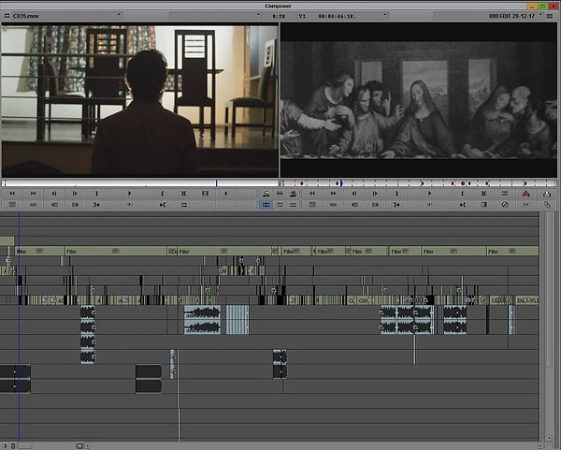Go to IN point on source side

pyautogui.click(x=96, y=205)
